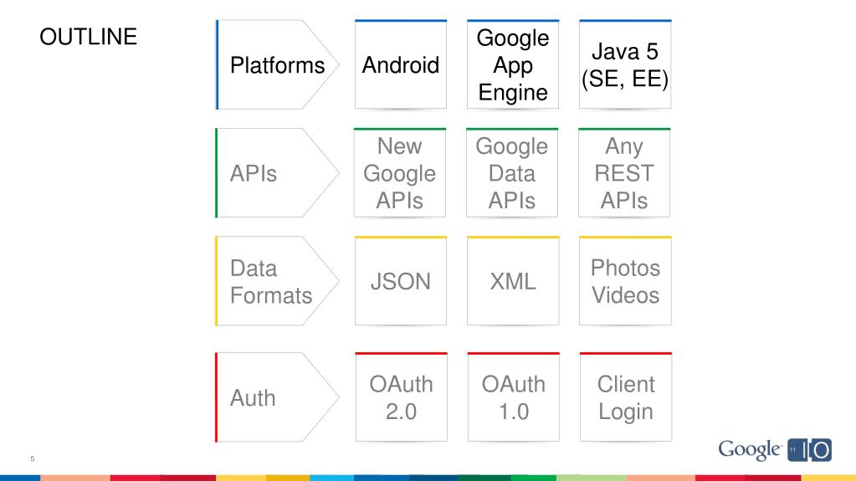Click the Any REST APIs box
The height and width of the screenshot is (481, 856).
click(x=624, y=172)
